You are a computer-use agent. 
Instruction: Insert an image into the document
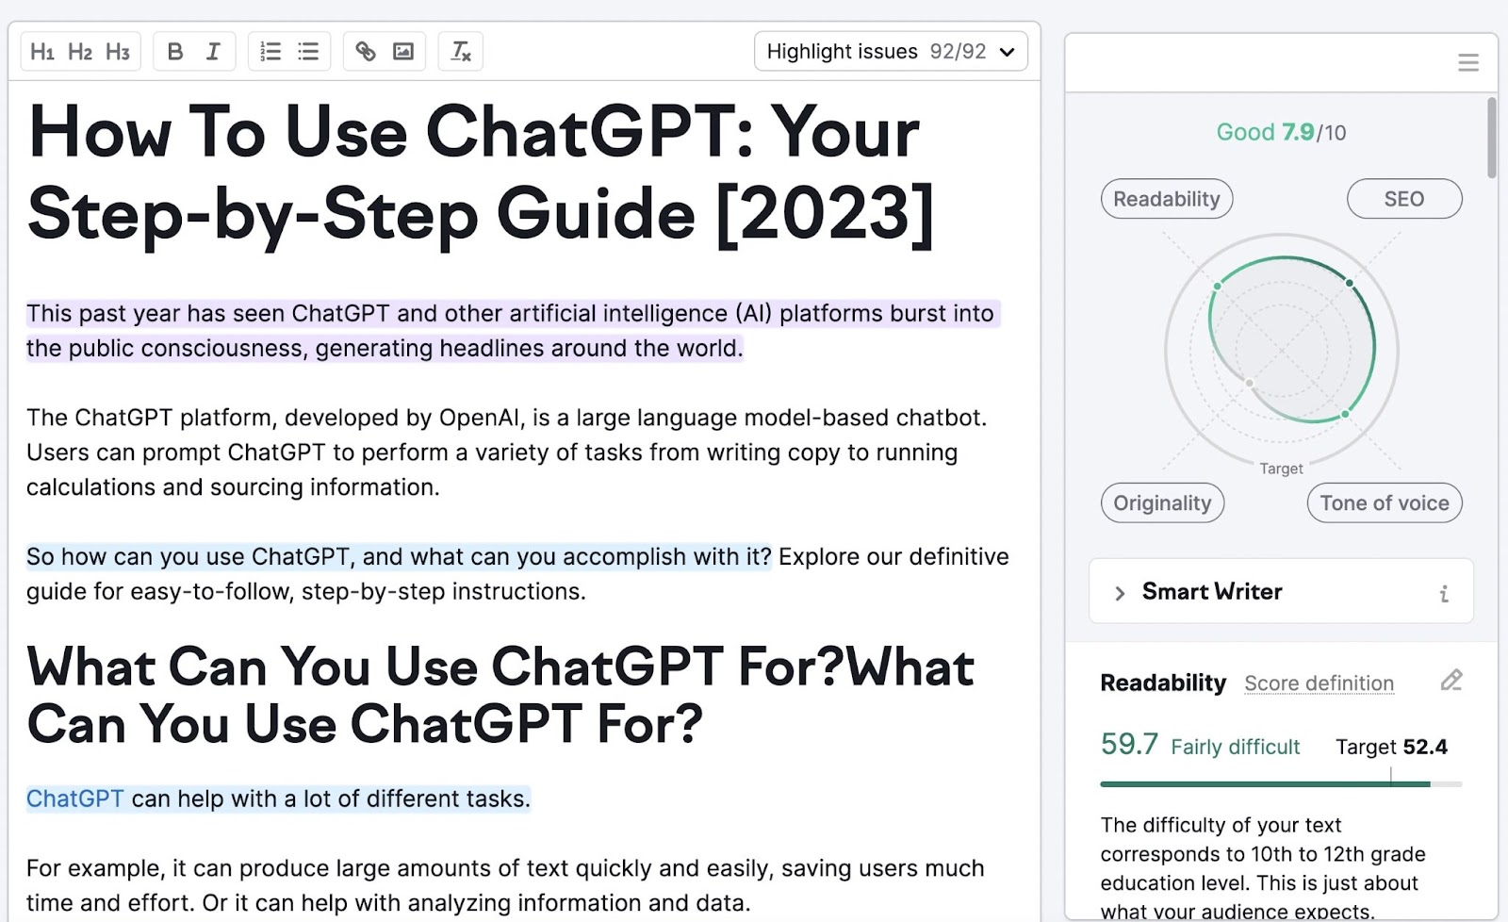tap(403, 52)
